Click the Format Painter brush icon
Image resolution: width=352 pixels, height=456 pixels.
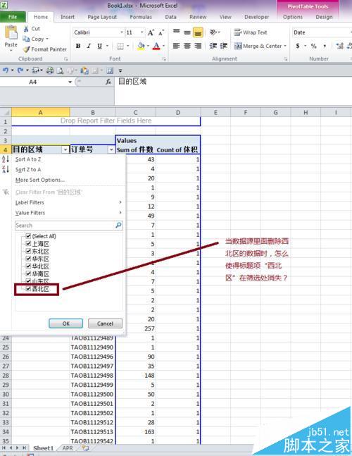27,49
